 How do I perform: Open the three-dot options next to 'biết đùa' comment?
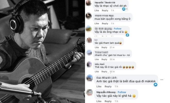tap(162, 80)
